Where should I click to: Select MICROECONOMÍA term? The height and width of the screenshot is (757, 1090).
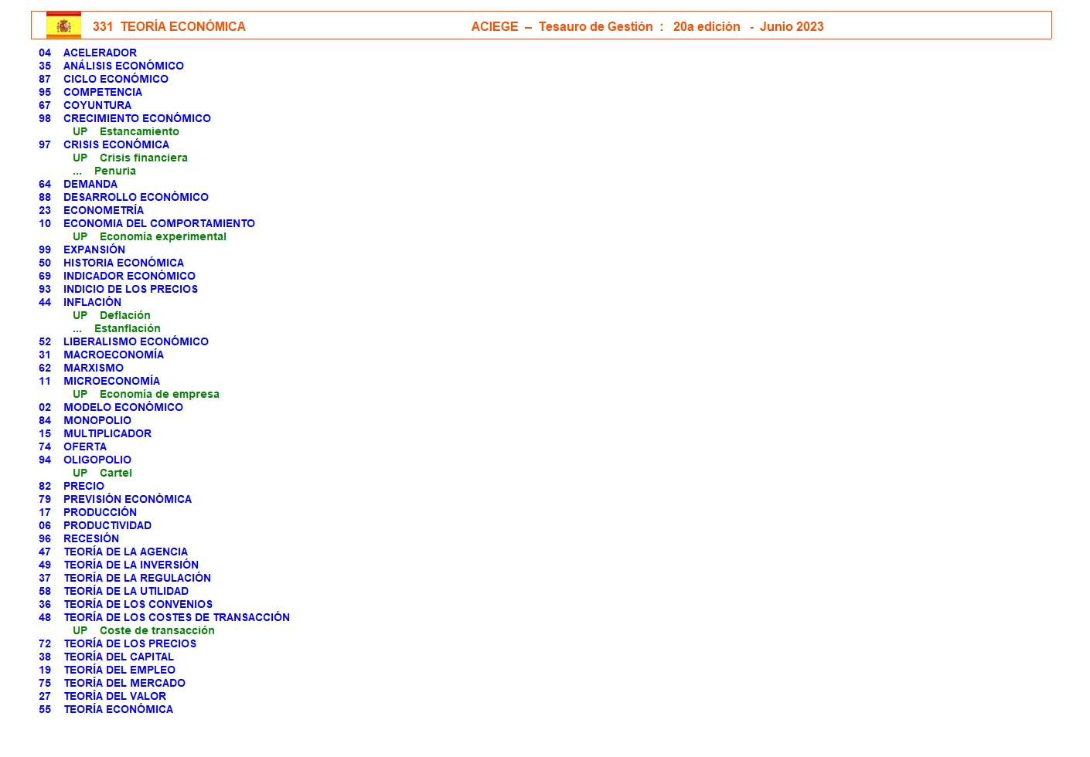[111, 381]
